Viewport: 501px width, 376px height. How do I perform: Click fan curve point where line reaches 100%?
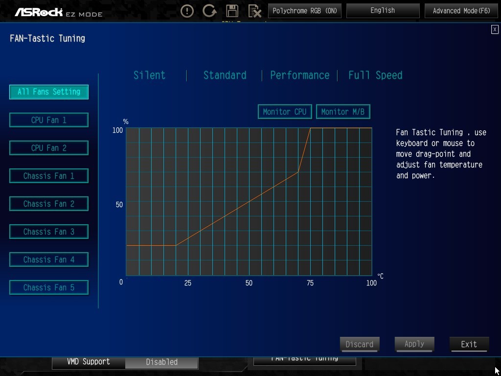click(310, 128)
